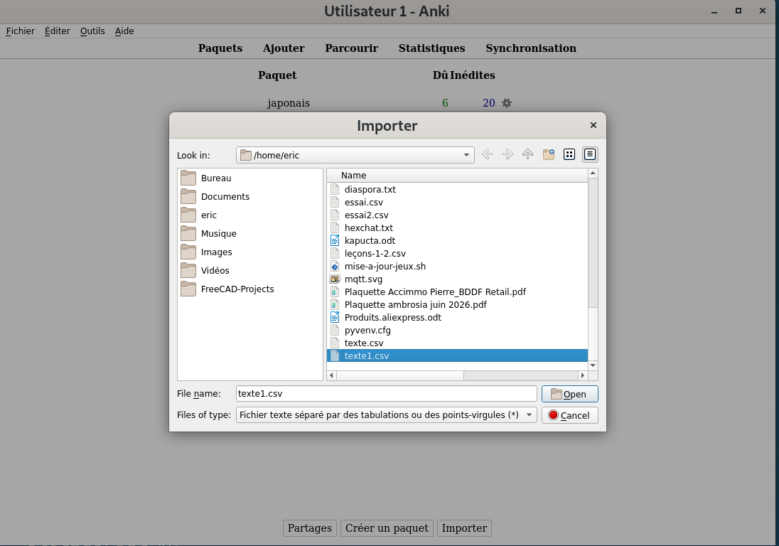
Task: Open the Documents sidebar location
Action: click(225, 196)
